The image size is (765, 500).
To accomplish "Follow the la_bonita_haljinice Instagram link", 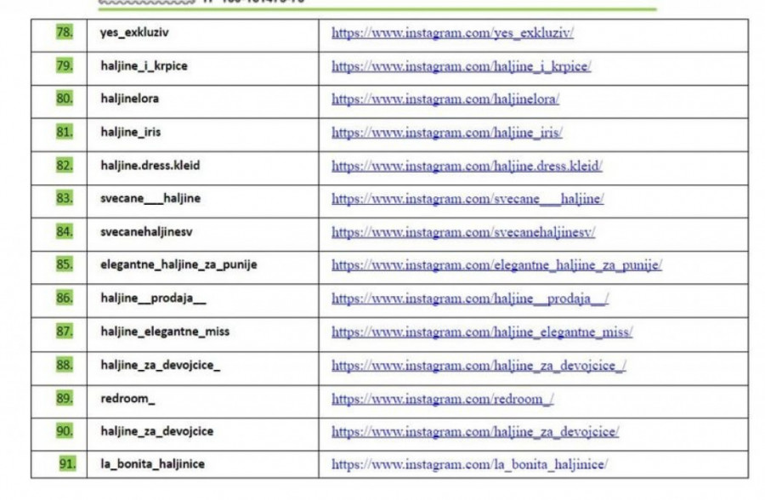I will pyautogui.click(x=469, y=465).
